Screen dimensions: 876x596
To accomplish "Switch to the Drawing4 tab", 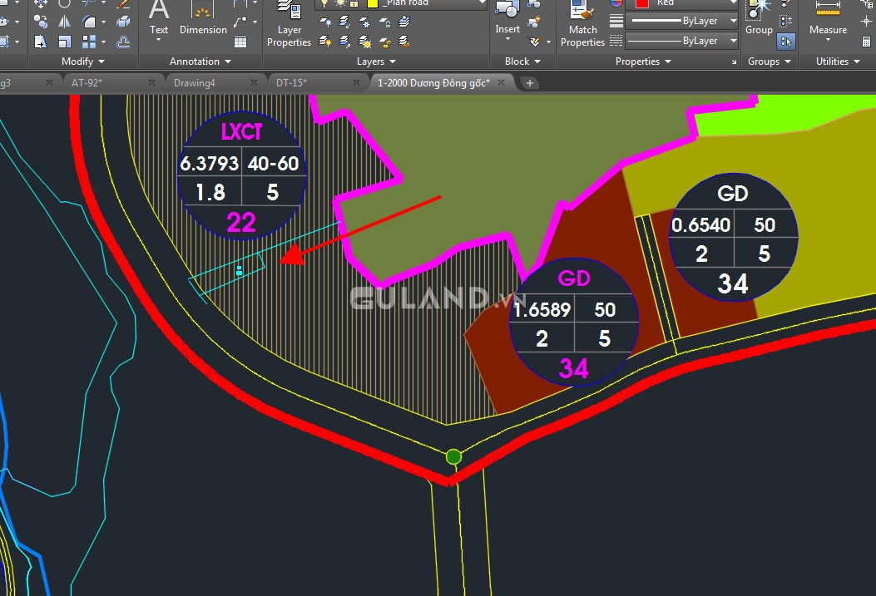I will (195, 82).
